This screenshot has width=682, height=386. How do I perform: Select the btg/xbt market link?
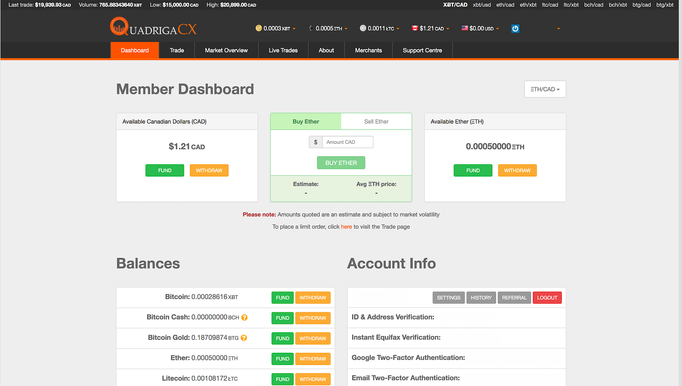click(665, 5)
